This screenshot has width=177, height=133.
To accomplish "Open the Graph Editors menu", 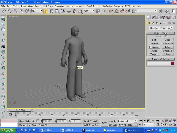I will (94, 6).
